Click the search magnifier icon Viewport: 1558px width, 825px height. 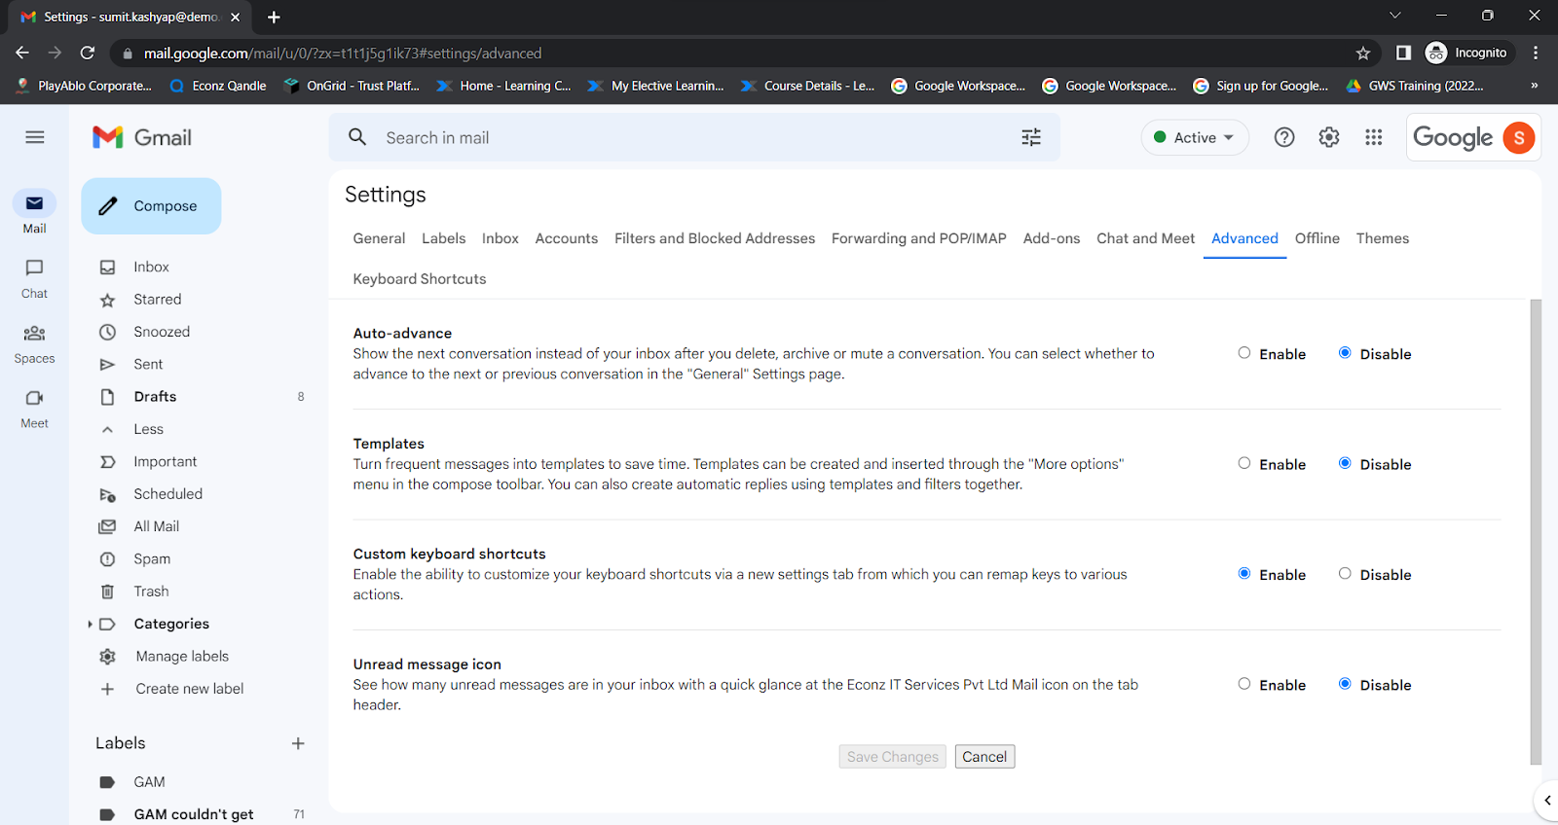(x=357, y=137)
